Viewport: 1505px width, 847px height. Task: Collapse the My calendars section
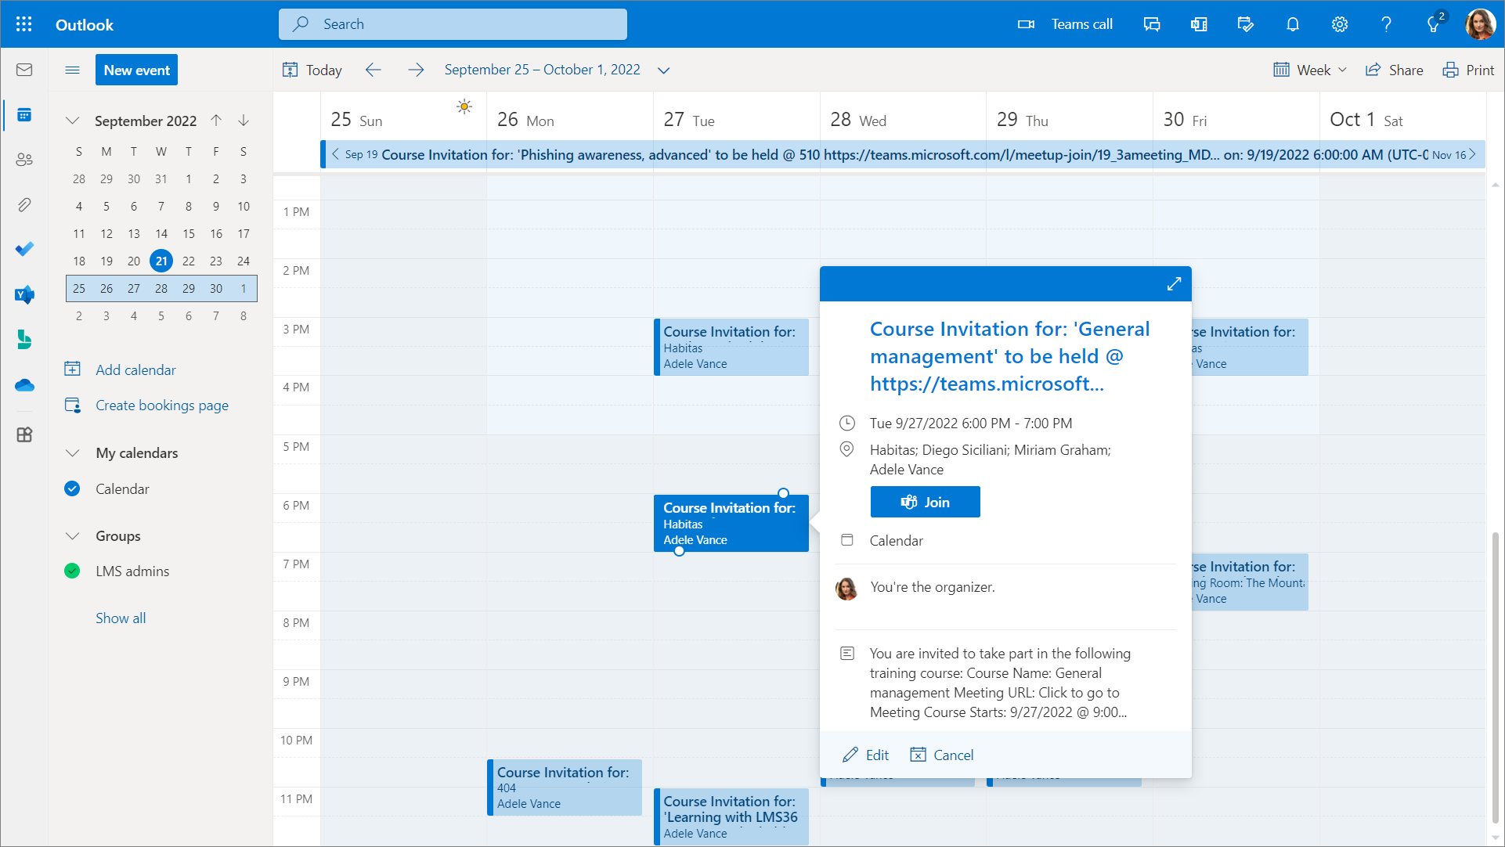tap(73, 453)
